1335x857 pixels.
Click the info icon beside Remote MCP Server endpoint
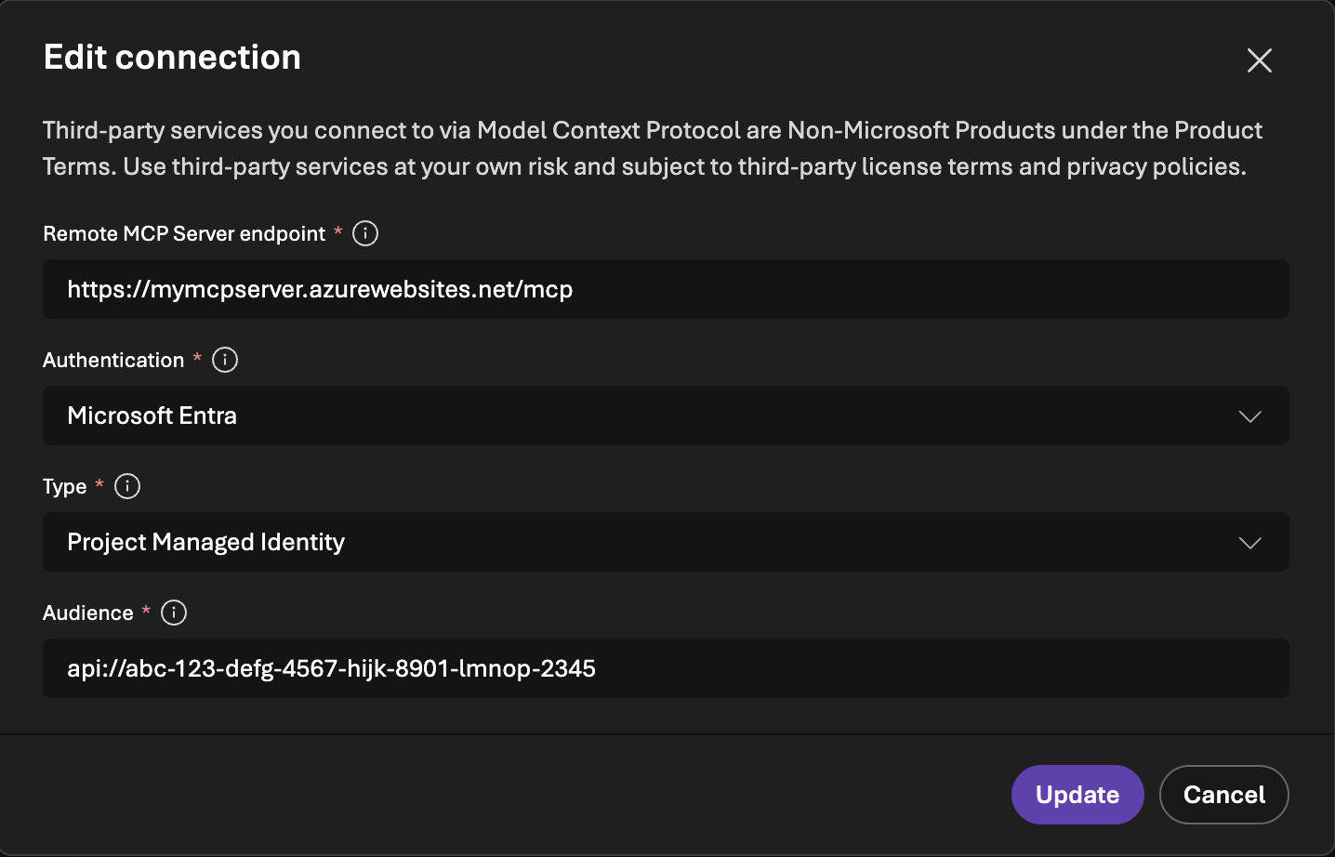[364, 233]
